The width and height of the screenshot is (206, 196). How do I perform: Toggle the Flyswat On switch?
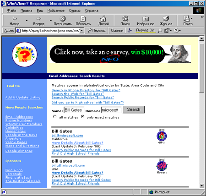(x=145, y=30)
